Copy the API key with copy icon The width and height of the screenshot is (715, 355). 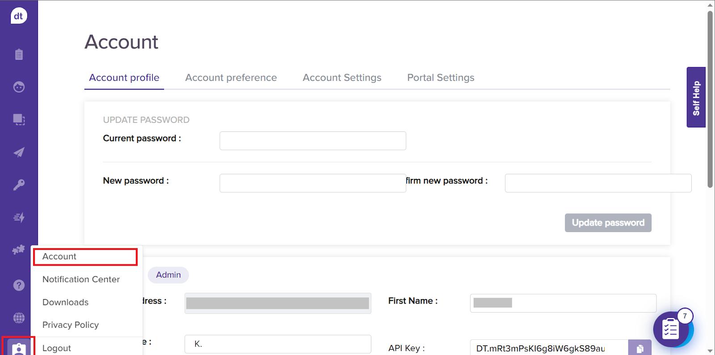(639, 348)
